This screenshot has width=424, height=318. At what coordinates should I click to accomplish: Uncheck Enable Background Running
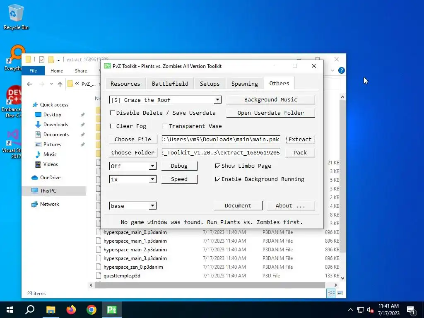[x=217, y=179]
